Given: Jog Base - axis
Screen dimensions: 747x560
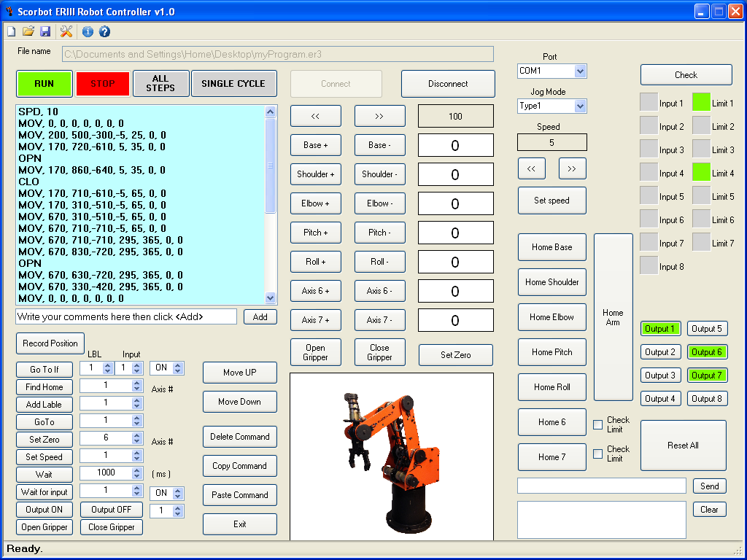Looking at the screenshot, I should pos(379,145).
